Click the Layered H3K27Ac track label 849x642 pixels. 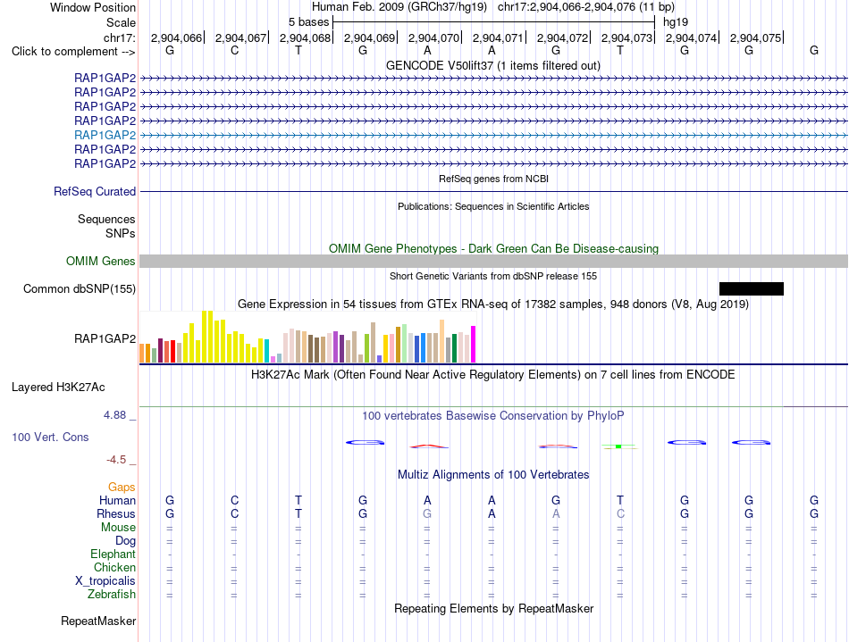(x=58, y=388)
